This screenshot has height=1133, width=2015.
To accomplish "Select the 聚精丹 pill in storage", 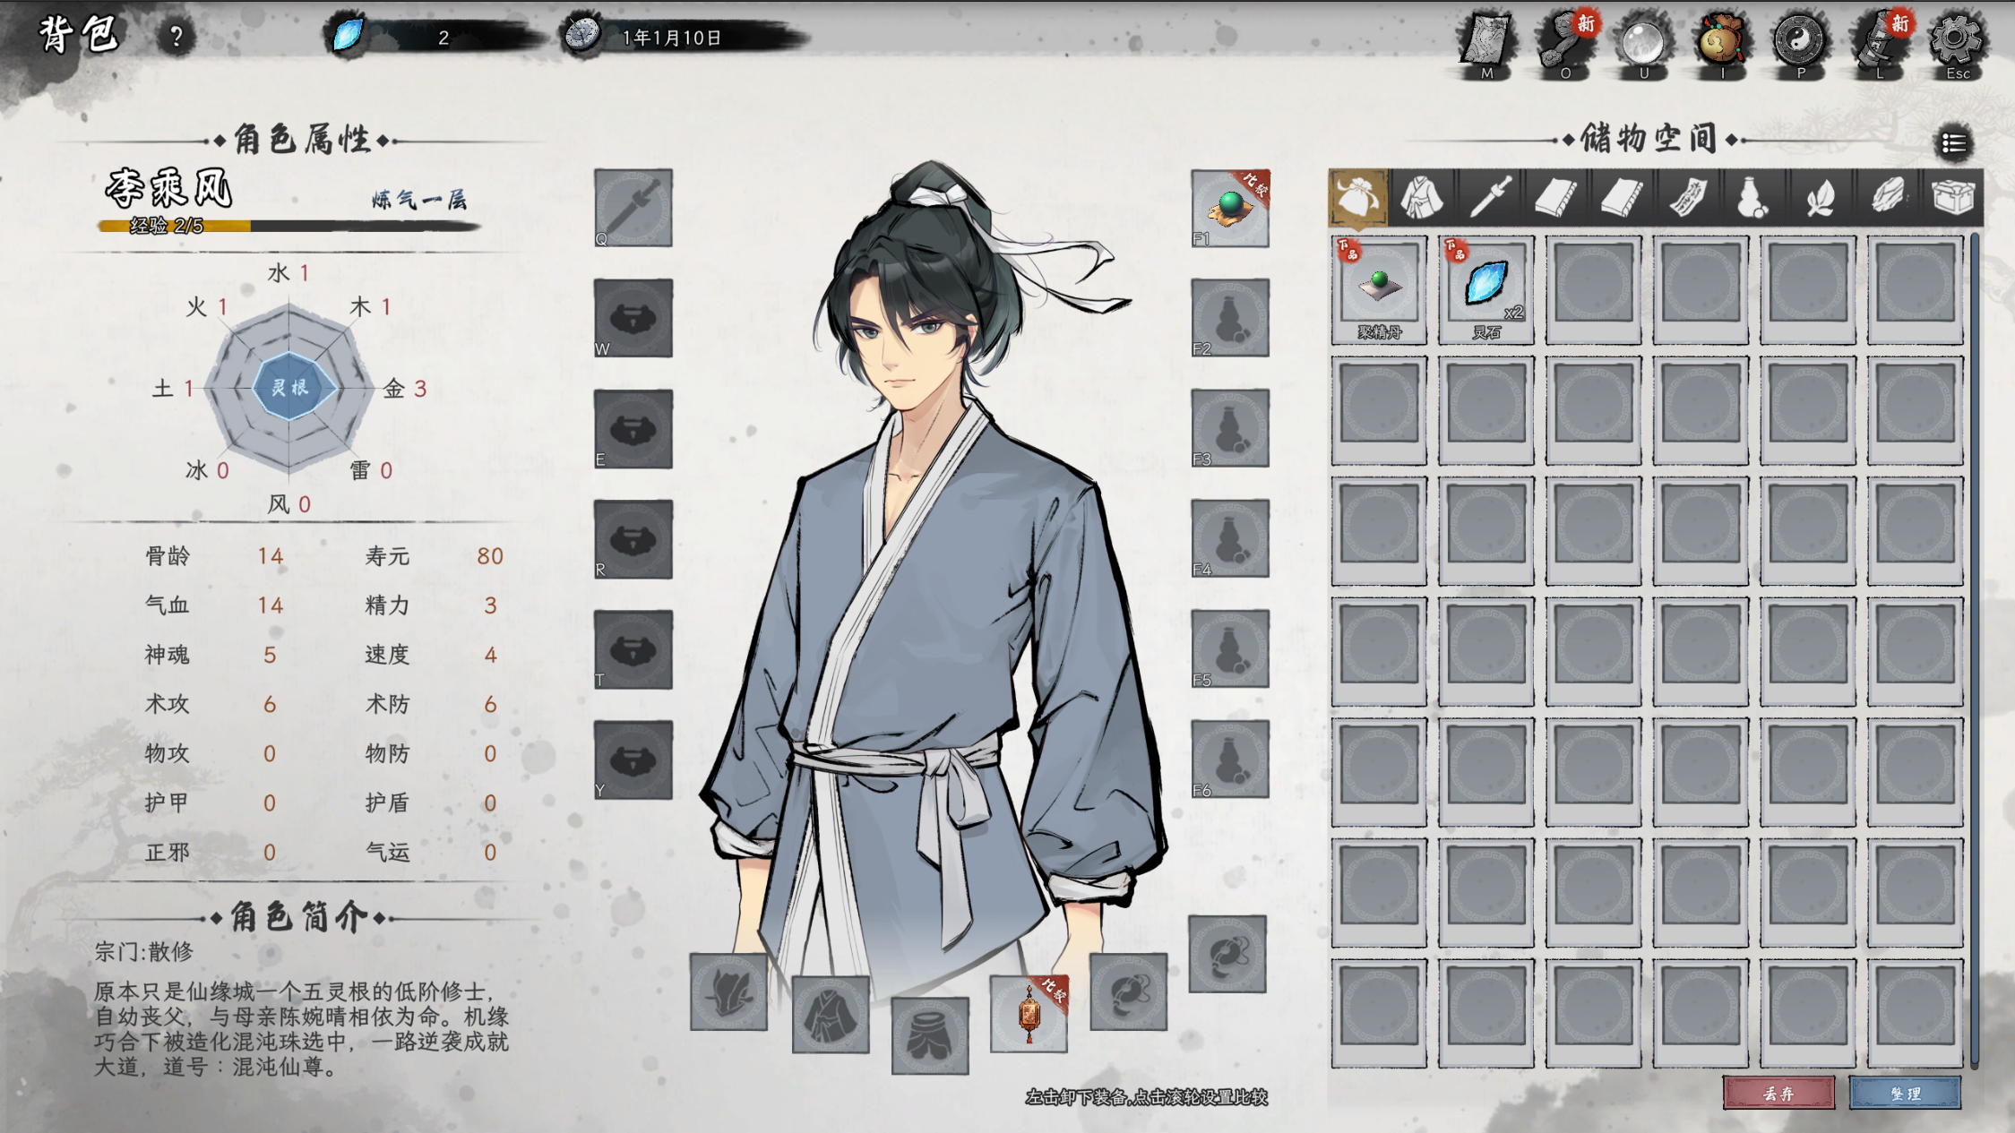I will click(1379, 289).
